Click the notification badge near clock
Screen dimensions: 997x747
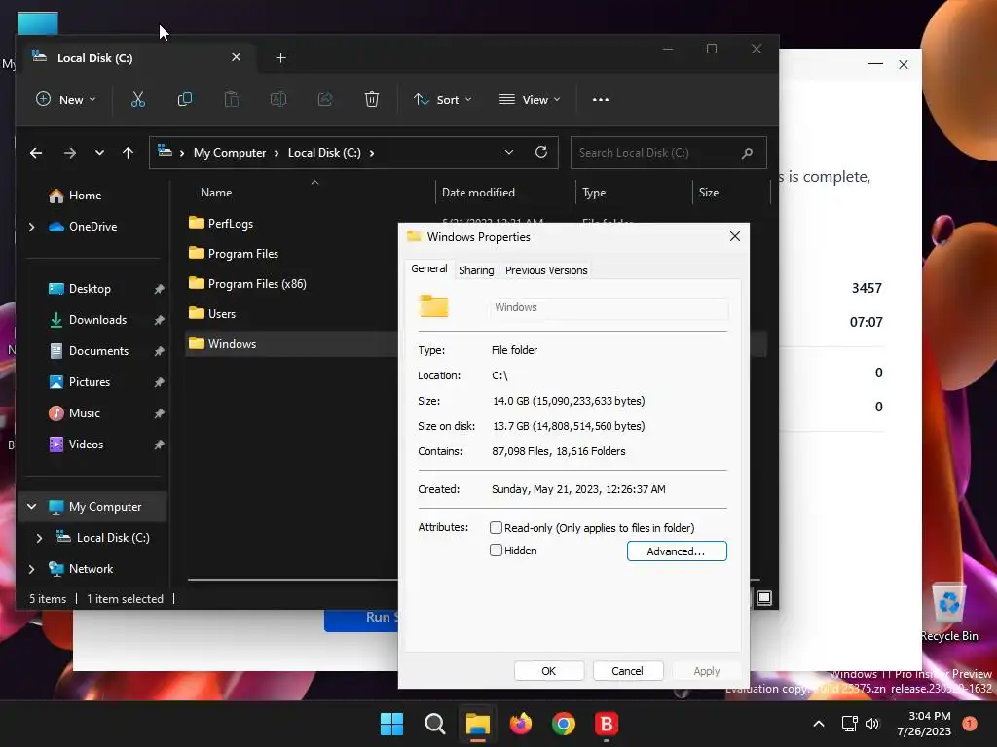coord(970,723)
